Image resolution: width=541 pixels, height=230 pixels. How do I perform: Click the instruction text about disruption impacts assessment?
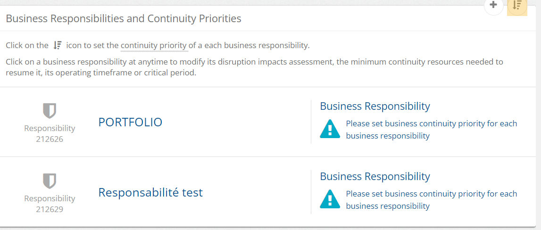pyautogui.click(x=254, y=67)
